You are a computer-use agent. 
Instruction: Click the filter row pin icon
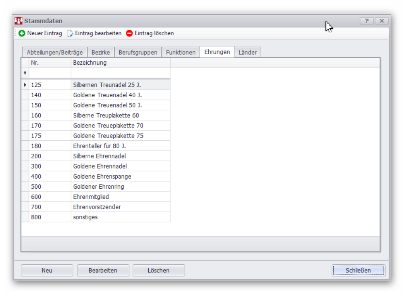[x=25, y=73]
